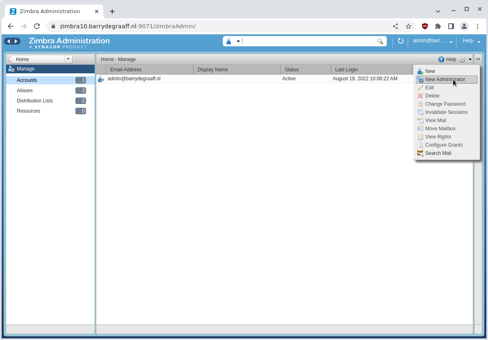The width and height of the screenshot is (488, 340).
Task: Go forward with Zimbra right arrow
Action: tap(16, 41)
